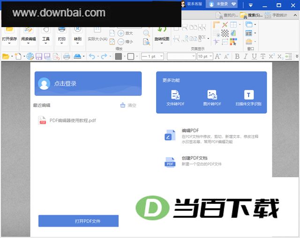Open title bar dropdown menu arrow
Image resolution: width=300 pixels, height=238 pixels.
point(251,5)
